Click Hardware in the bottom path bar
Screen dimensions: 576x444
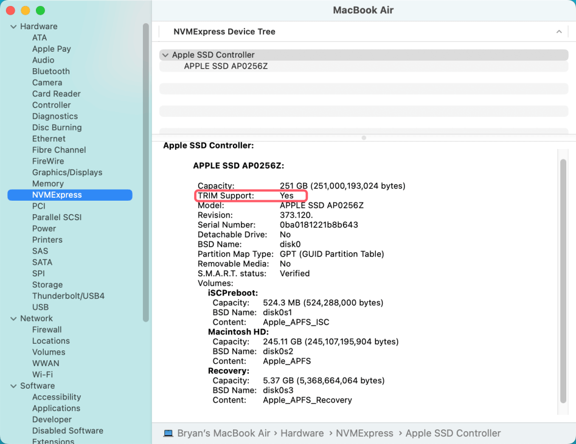(x=302, y=433)
